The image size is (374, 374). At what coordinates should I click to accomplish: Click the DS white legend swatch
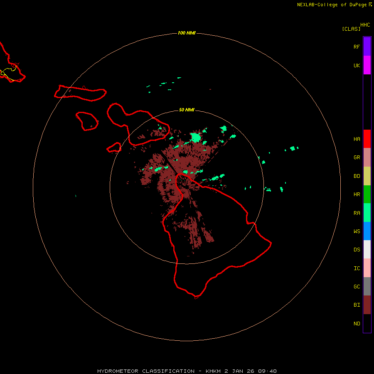367,249
